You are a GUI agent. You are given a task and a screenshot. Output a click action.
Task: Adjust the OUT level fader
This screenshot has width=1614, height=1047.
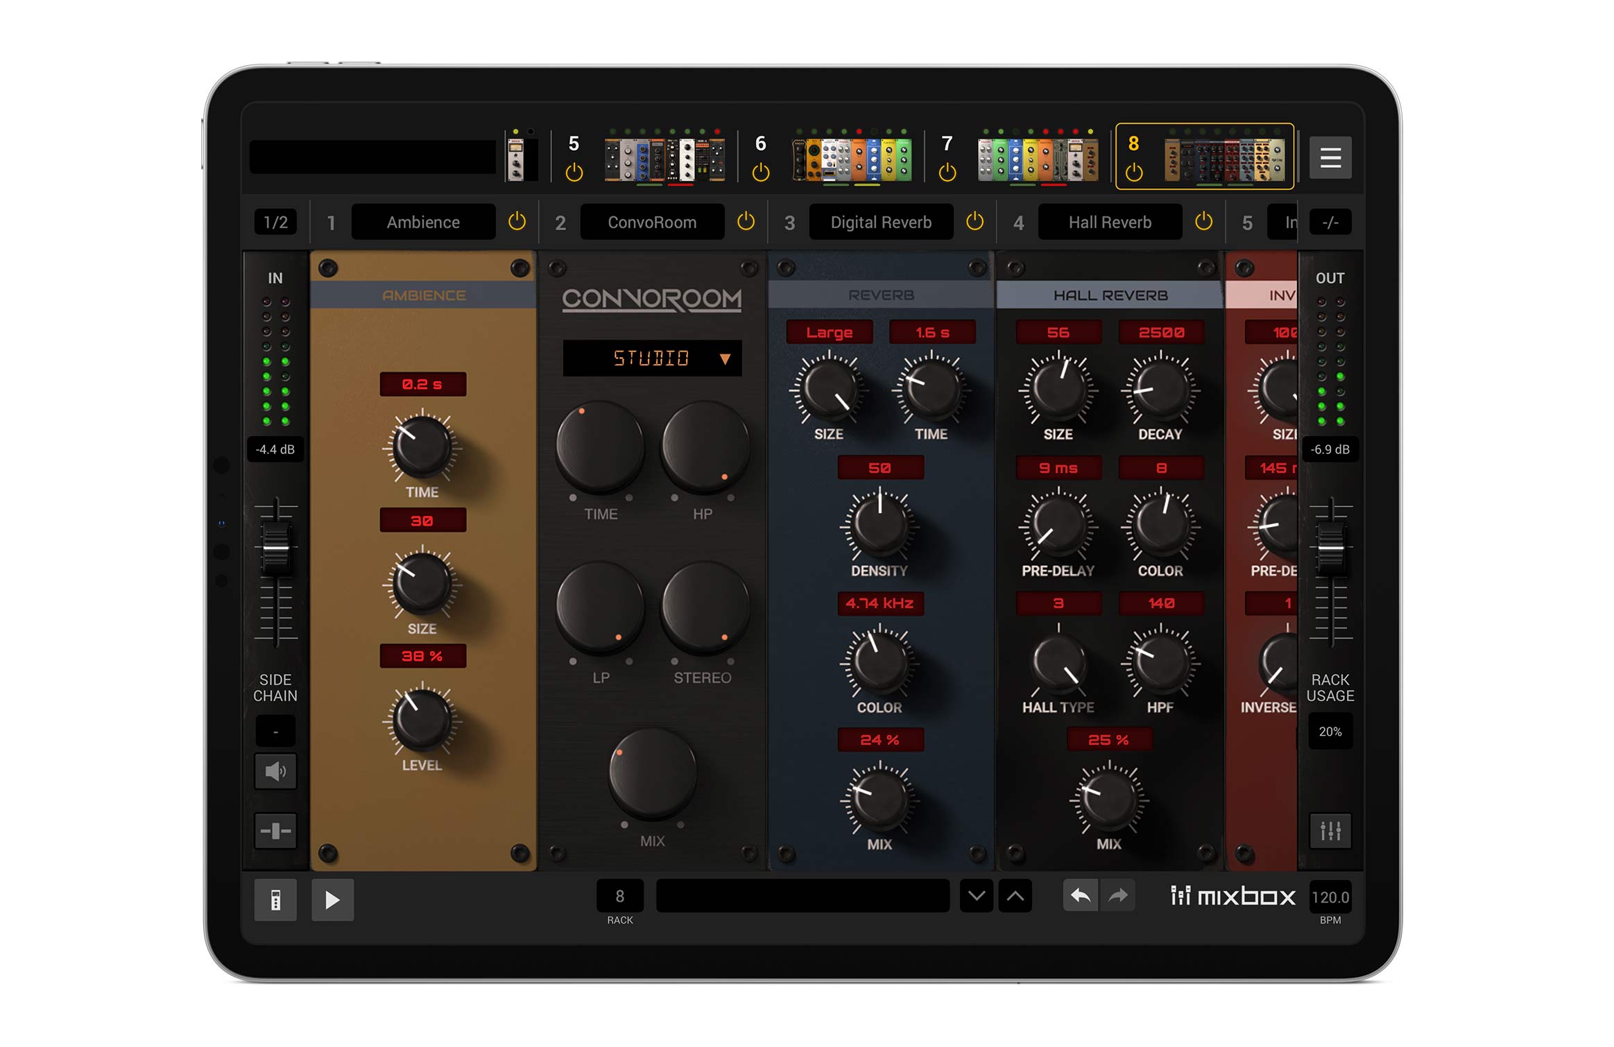click(1330, 548)
